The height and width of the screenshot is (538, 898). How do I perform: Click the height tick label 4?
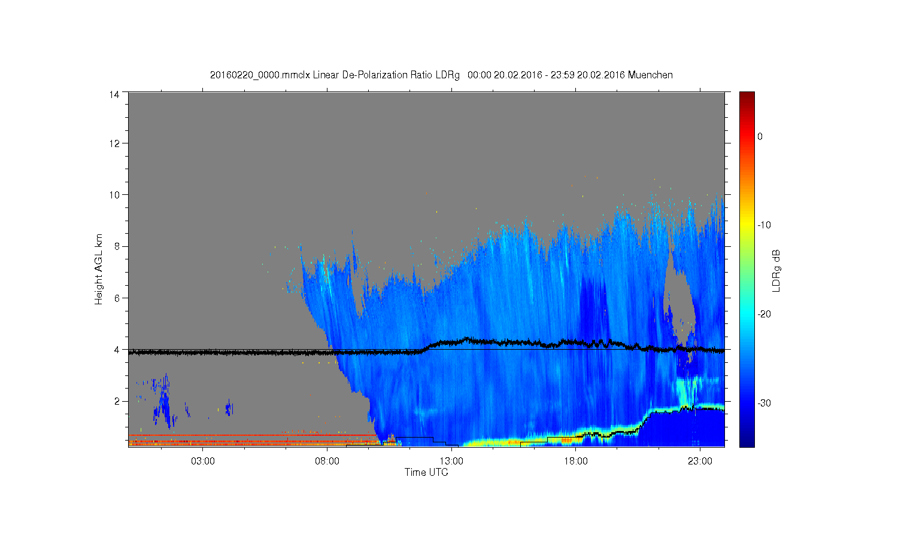click(116, 349)
